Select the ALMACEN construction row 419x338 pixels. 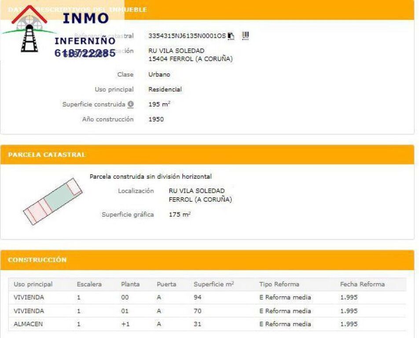point(207,324)
